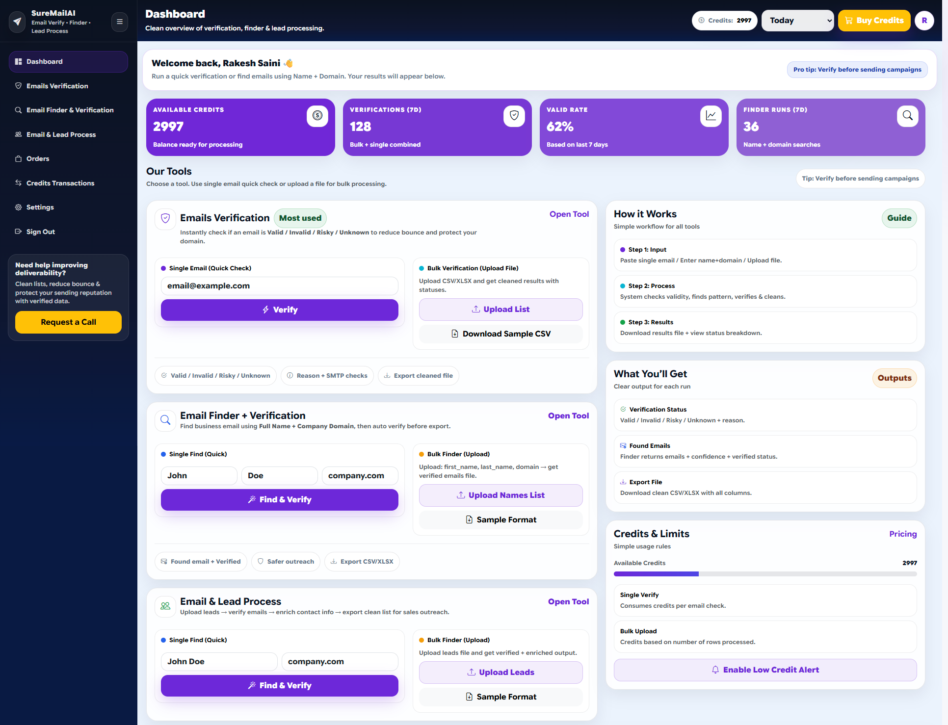
Task: Open Email & Lead Process menu item
Action: click(68, 134)
